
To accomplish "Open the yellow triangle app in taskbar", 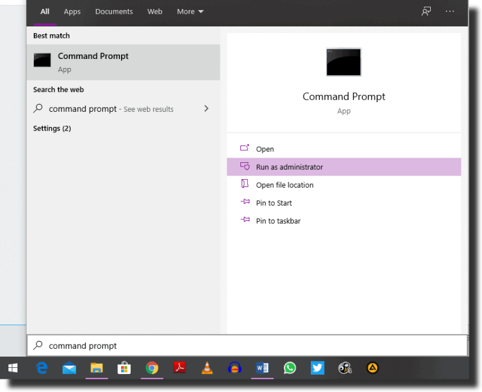I will point(372,368).
